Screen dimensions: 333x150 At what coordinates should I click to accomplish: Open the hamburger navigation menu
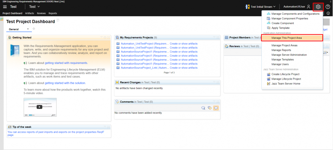pyautogui.click(x=5, y=7)
